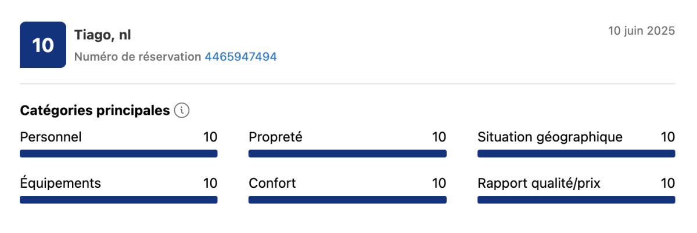The height and width of the screenshot is (233, 697).
Task: Click the Rapport qualité/prix category label
Action: pyautogui.click(x=538, y=183)
